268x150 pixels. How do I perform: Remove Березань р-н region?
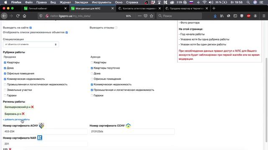click(23, 114)
